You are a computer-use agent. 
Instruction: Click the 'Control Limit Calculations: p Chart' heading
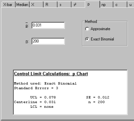pos(51,74)
